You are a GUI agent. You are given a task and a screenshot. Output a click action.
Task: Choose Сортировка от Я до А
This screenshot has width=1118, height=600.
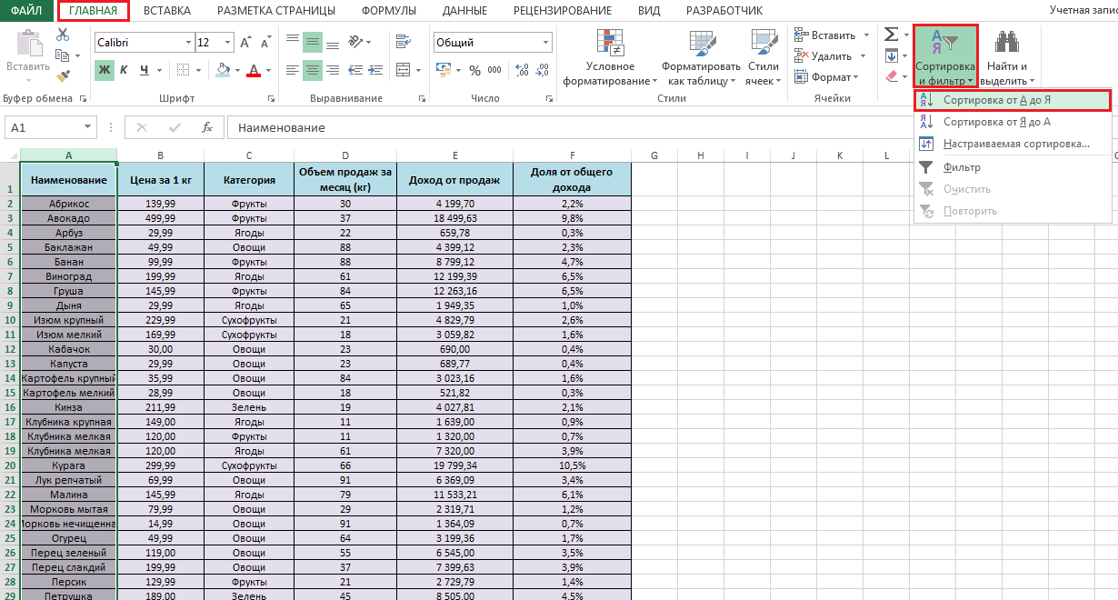[x=996, y=122]
